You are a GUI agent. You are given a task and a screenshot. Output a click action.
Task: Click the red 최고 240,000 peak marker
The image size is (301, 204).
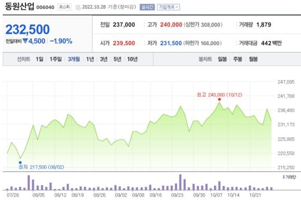pyautogui.click(x=220, y=99)
